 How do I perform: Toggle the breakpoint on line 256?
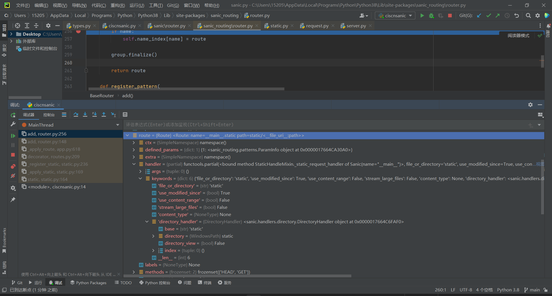pos(78,31)
